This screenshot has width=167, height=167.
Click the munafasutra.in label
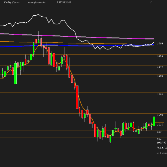[x=36, y=2]
